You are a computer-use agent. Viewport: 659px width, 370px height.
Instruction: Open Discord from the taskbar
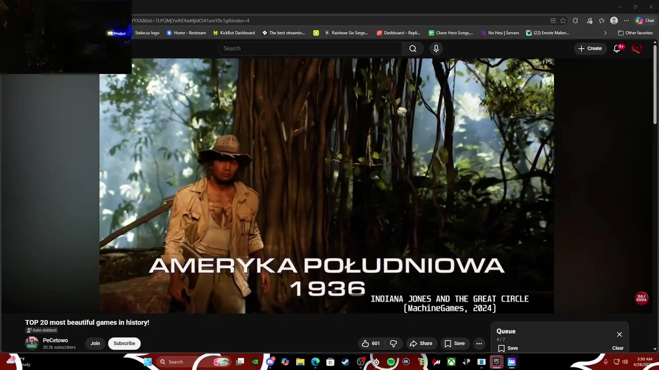coord(270,362)
